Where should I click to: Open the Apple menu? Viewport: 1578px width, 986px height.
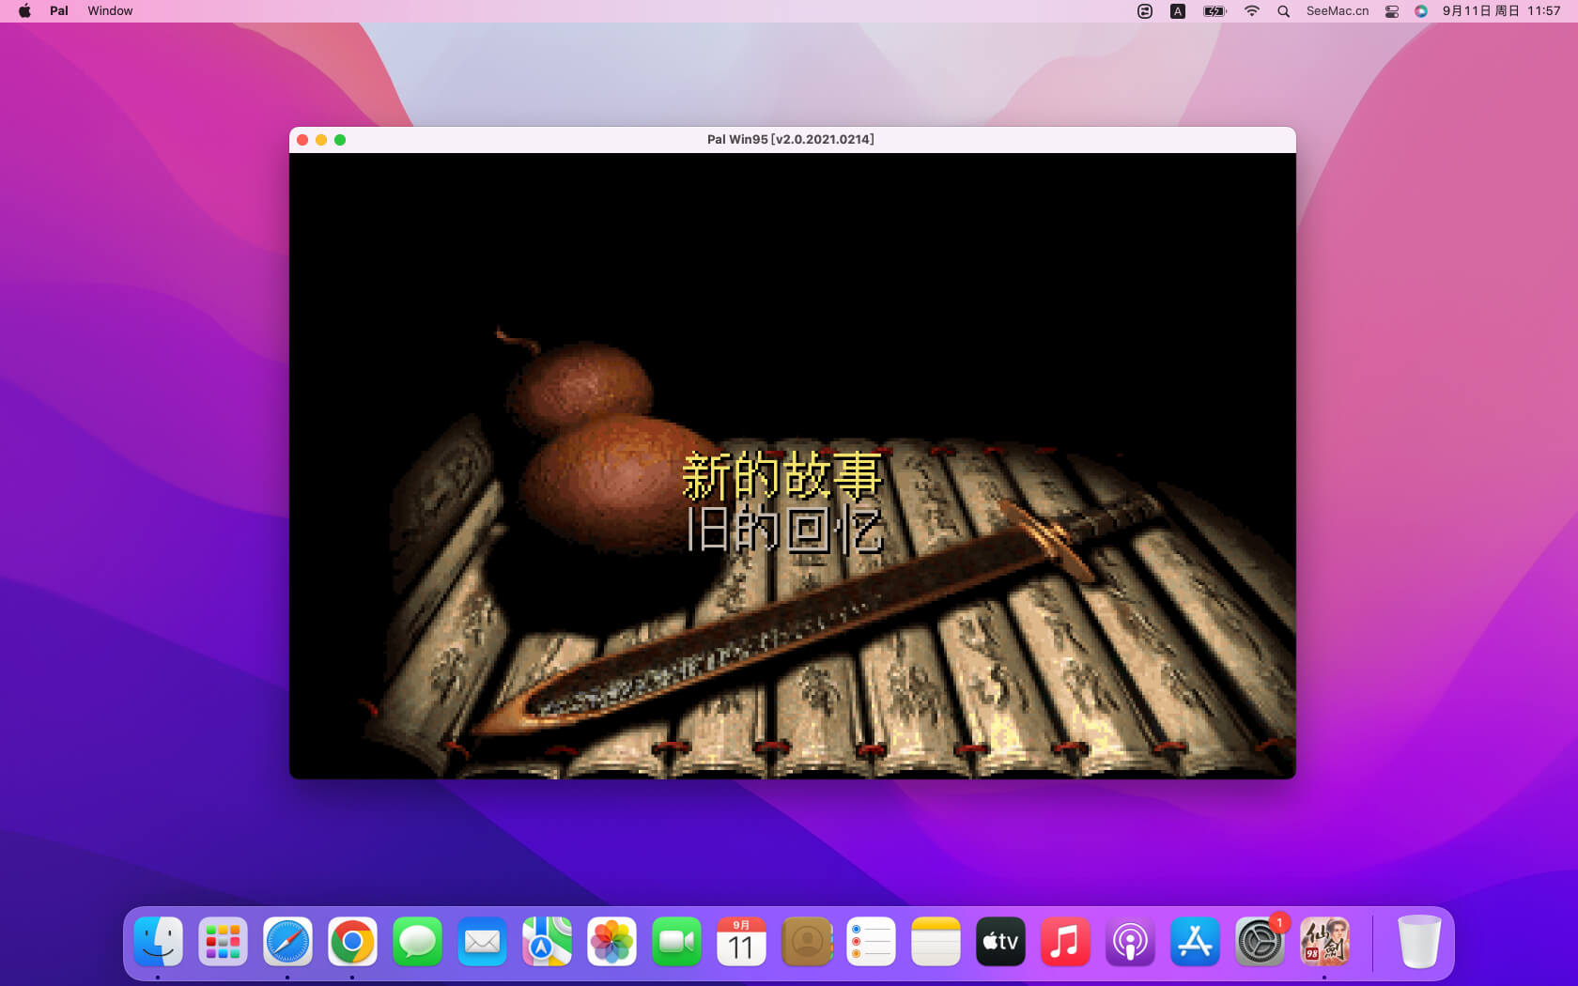pyautogui.click(x=24, y=11)
